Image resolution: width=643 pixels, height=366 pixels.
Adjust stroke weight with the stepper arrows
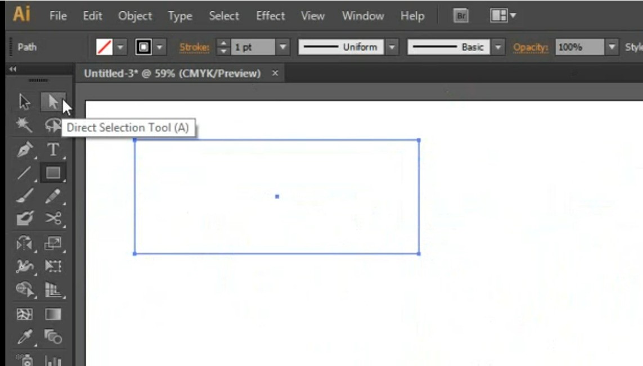223,47
